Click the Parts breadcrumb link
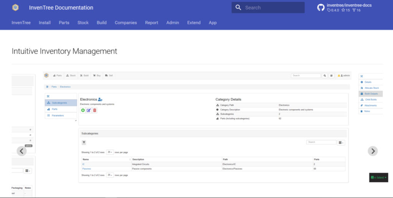This screenshot has height=198, width=393. 54,87
